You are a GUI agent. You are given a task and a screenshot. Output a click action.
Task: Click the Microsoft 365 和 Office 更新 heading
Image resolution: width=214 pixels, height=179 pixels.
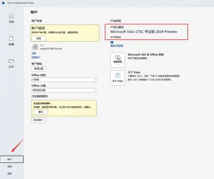tap(146, 55)
